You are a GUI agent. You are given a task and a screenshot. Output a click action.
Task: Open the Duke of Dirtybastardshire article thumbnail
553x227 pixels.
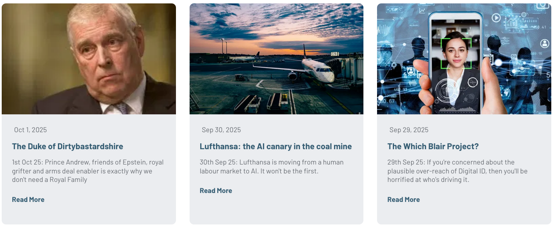click(89, 59)
